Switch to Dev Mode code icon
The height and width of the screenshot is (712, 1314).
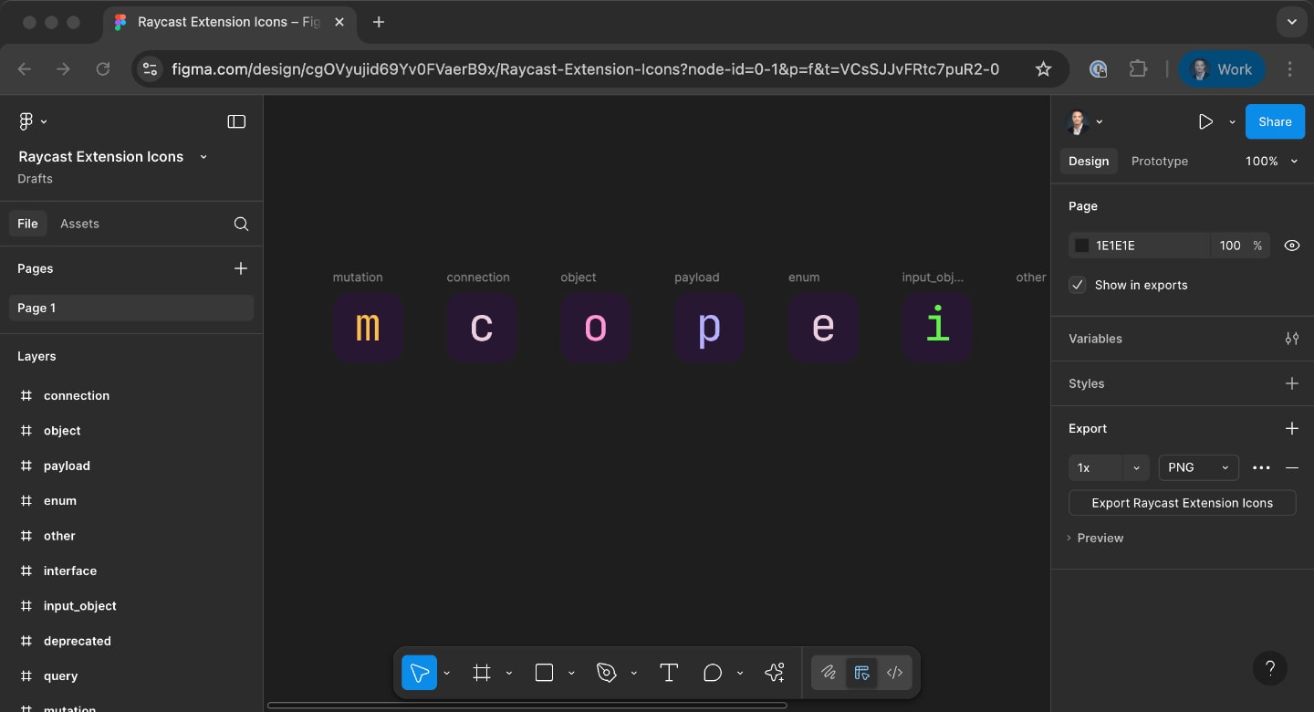894,673
